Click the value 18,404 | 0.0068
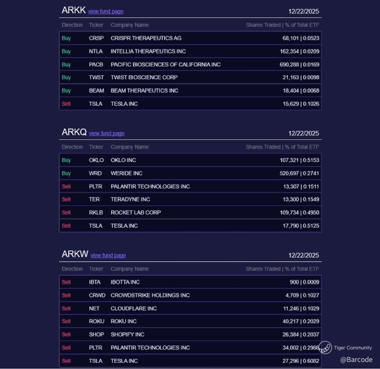 pyautogui.click(x=301, y=90)
